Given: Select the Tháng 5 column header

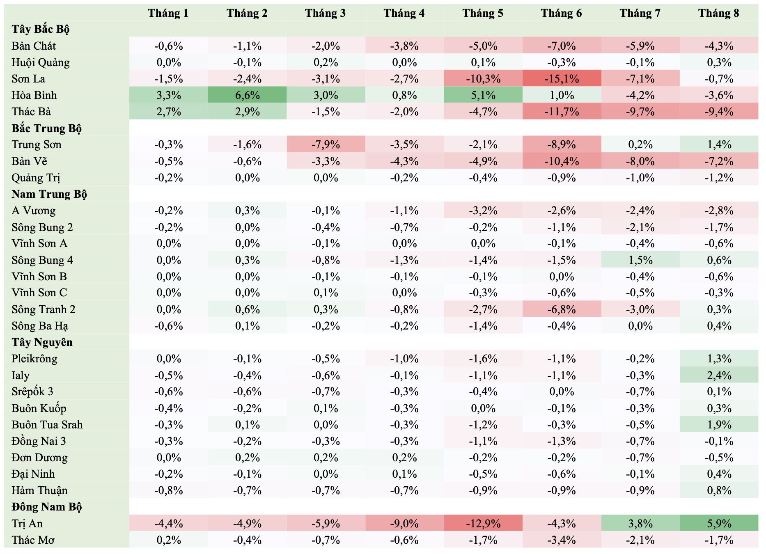Looking at the screenshot, I should [483, 13].
